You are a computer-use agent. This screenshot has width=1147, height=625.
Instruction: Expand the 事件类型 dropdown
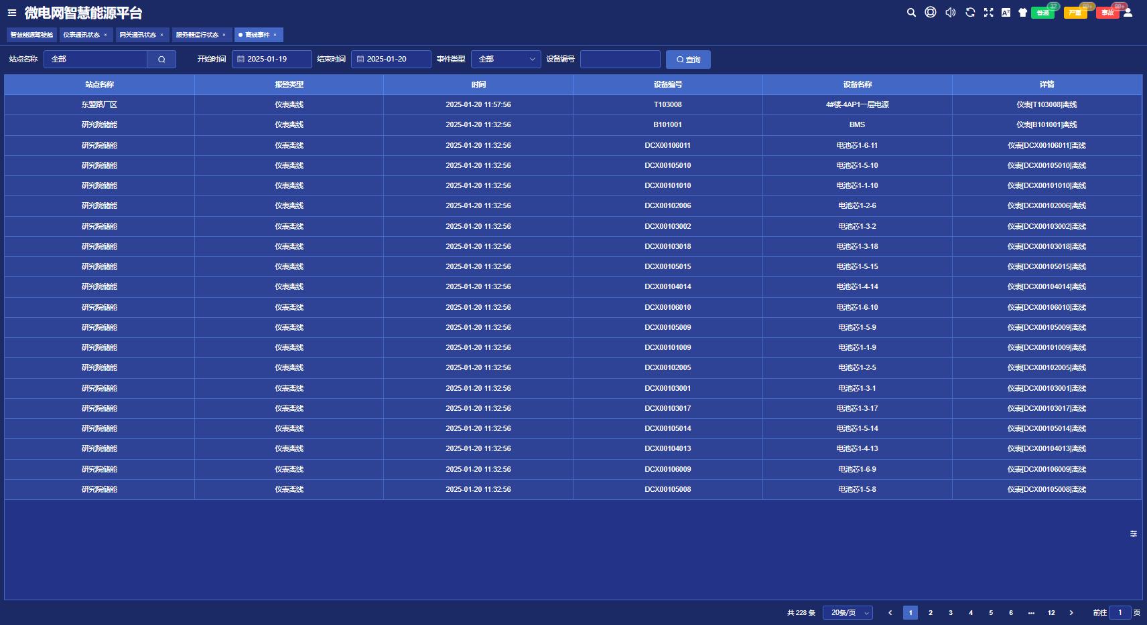click(506, 59)
